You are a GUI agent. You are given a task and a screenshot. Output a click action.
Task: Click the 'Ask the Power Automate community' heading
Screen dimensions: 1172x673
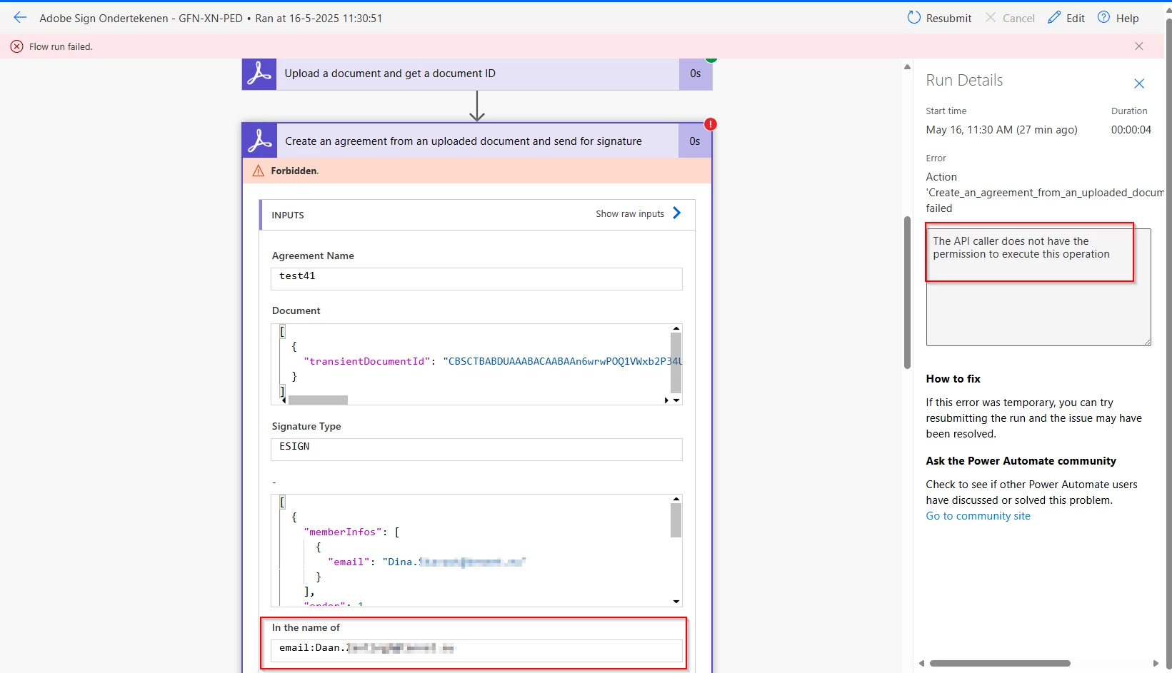[1021, 461]
